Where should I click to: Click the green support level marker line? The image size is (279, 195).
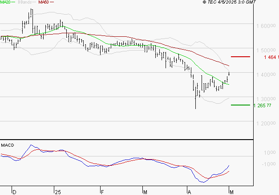click(240, 105)
